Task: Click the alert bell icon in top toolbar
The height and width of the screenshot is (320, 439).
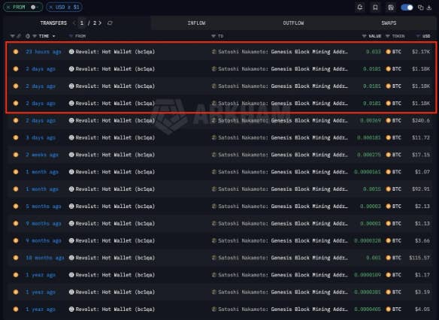Action: pyautogui.click(x=360, y=8)
